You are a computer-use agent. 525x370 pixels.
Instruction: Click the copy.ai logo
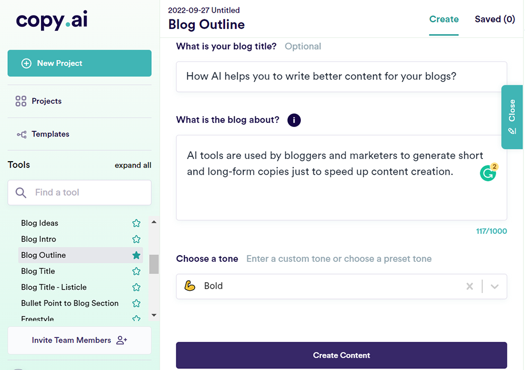pyautogui.click(x=50, y=20)
